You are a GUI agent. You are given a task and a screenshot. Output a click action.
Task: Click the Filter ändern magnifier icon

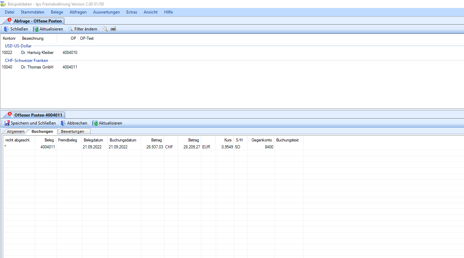[x=71, y=29]
